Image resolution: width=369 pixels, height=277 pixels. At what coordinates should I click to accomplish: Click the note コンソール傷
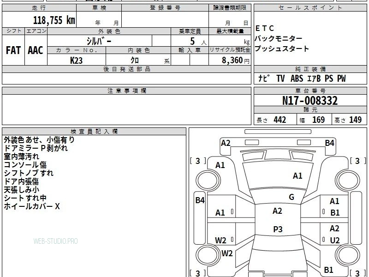pyautogui.click(x=25, y=165)
